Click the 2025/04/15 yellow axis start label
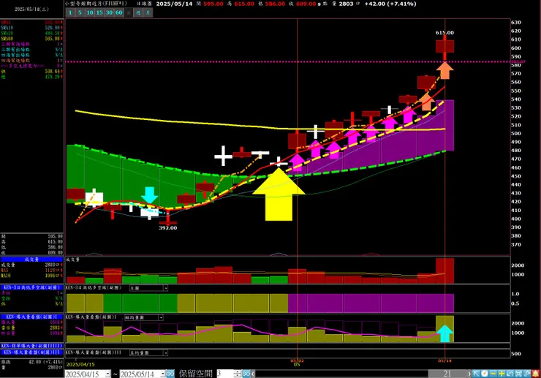Viewport: 541px width, 378px height. click(x=80, y=364)
